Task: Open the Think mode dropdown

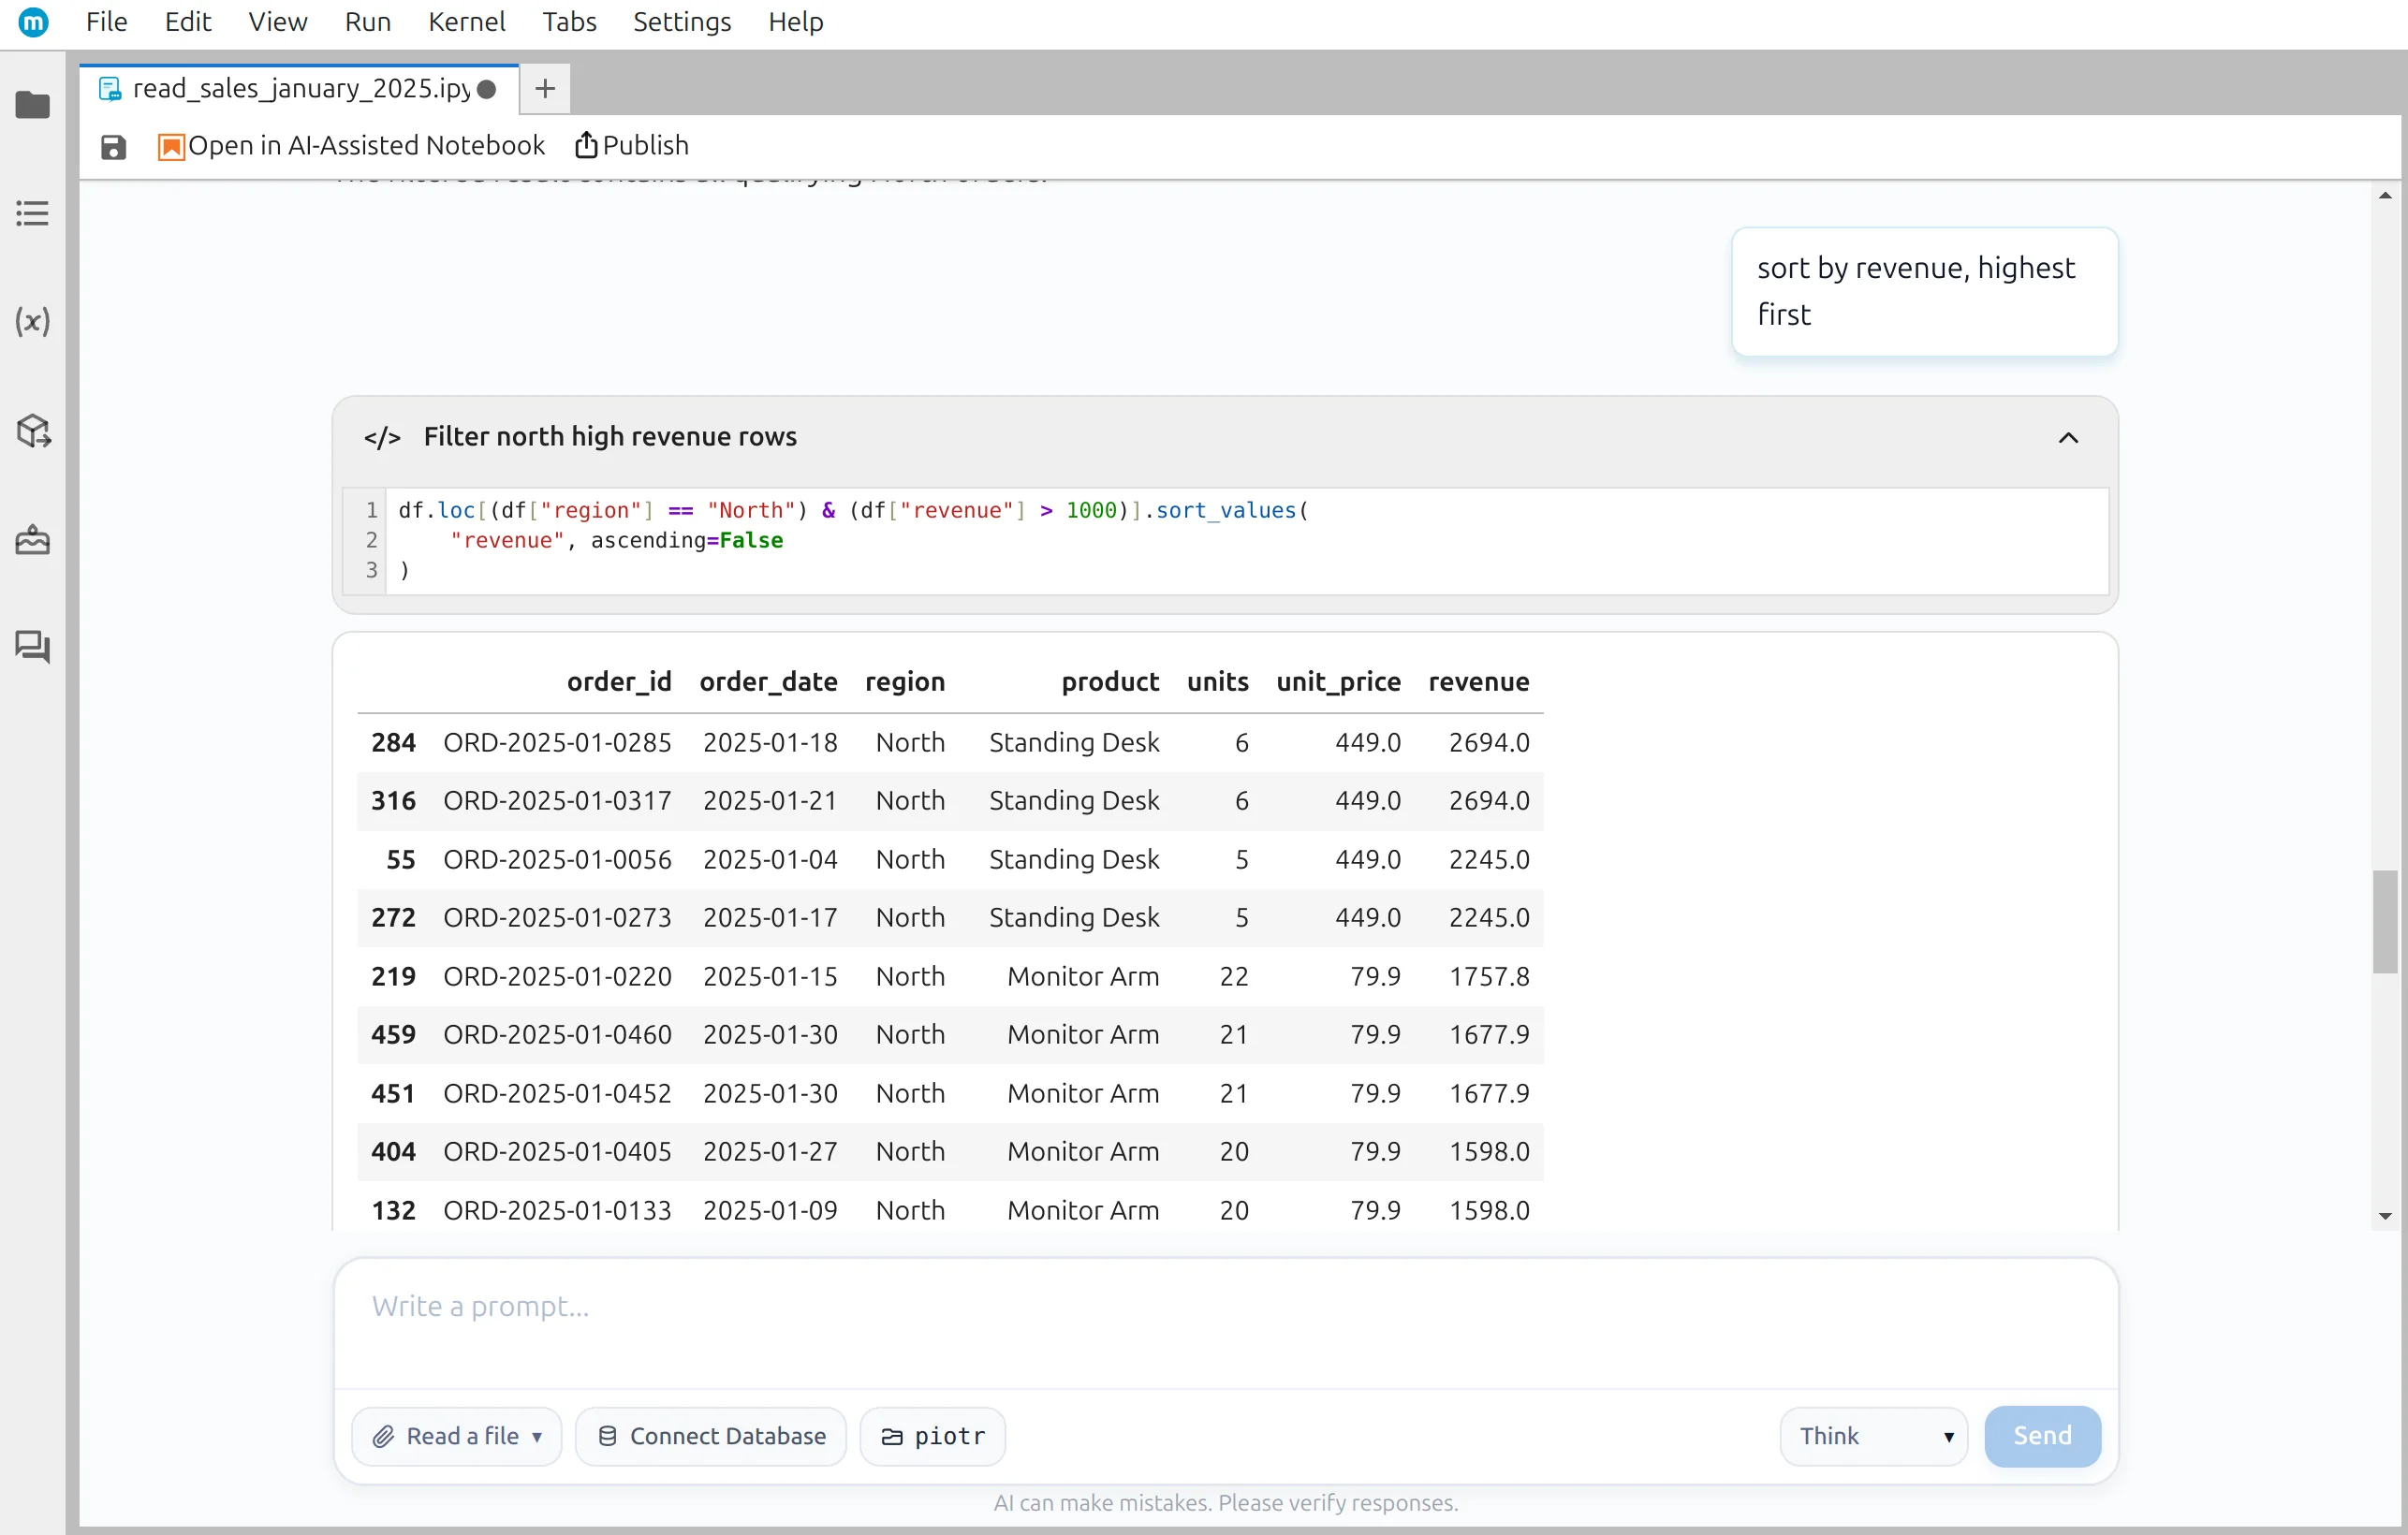Action: pyautogui.click(x=1873, y=1436)
